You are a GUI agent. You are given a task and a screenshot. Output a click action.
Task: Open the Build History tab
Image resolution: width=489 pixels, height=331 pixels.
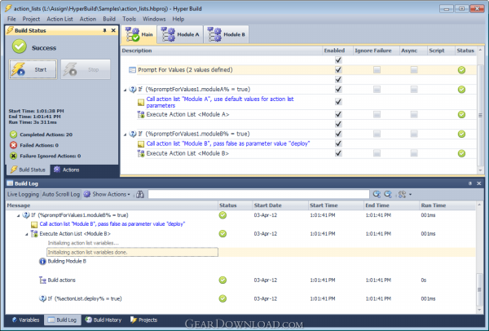[103, 320]
